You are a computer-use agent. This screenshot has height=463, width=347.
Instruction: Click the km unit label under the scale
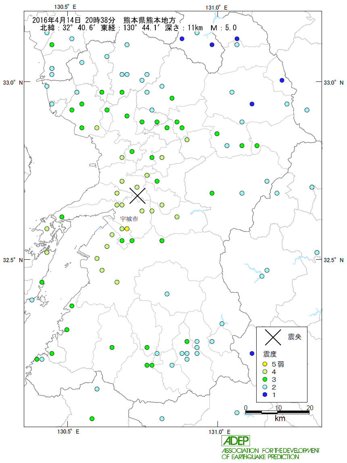point(280,418)
